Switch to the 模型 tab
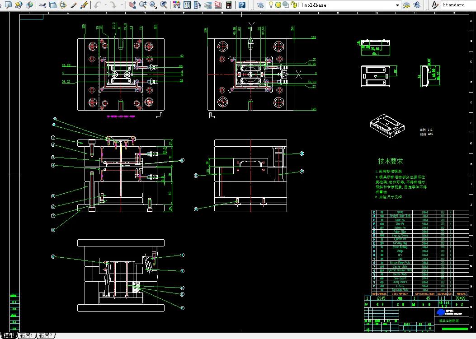The height and width of the screenshot is (339, 476). [x=9, y=335]
